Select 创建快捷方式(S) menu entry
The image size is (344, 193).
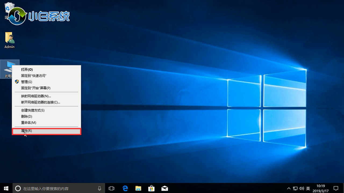pyautogui.click(x=46, y=110)
